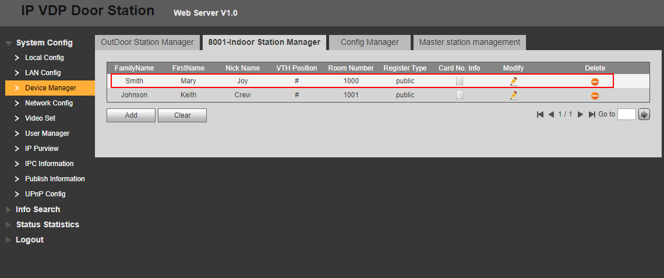Delete the Smith Mary entry
The height and width of the screenshot is (278, 664).
595,82
